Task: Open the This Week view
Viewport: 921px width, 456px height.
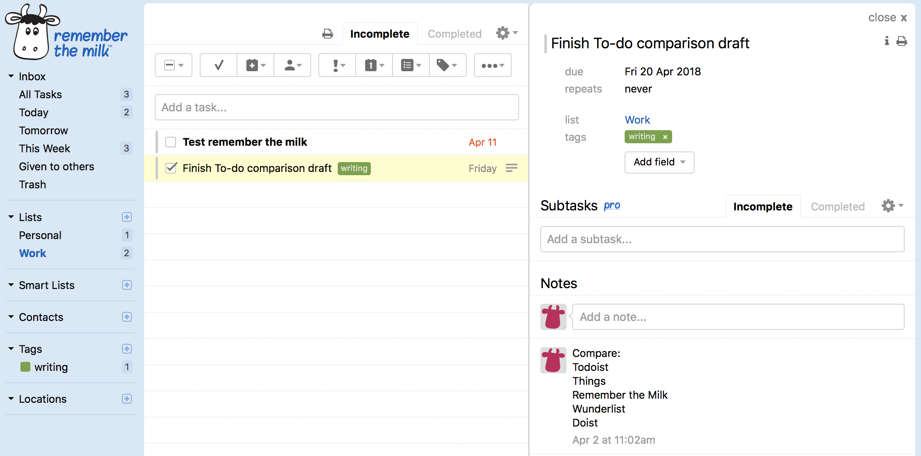Action: (x=45, y=149)
